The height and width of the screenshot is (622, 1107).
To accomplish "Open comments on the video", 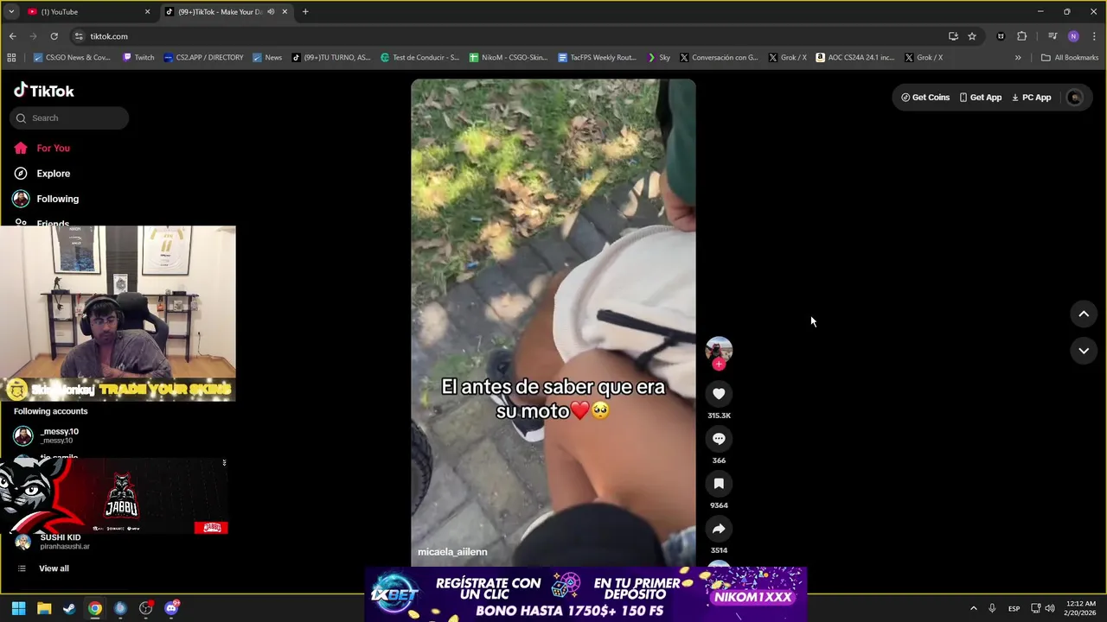I will coord(719,439).
